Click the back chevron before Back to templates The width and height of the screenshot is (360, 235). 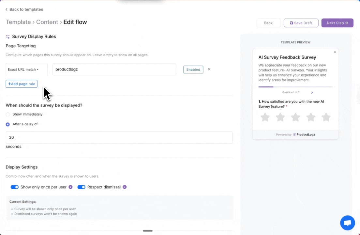[x=6, y=9]
